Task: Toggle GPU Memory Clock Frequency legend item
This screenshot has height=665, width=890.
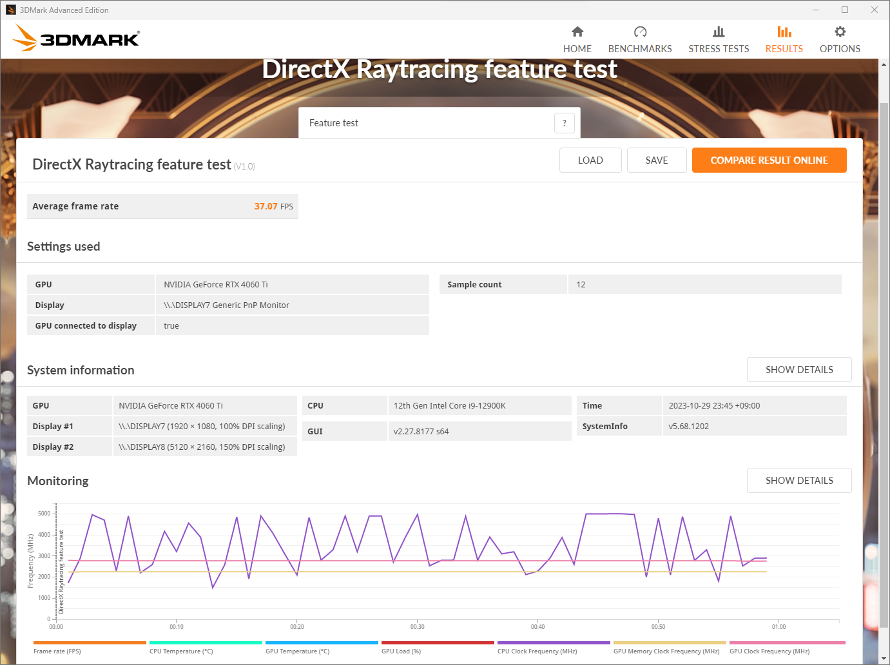Action: click(670, 648)
